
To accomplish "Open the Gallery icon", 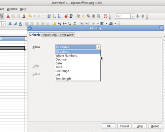I will pyautogui.click(x=88, y=16).
